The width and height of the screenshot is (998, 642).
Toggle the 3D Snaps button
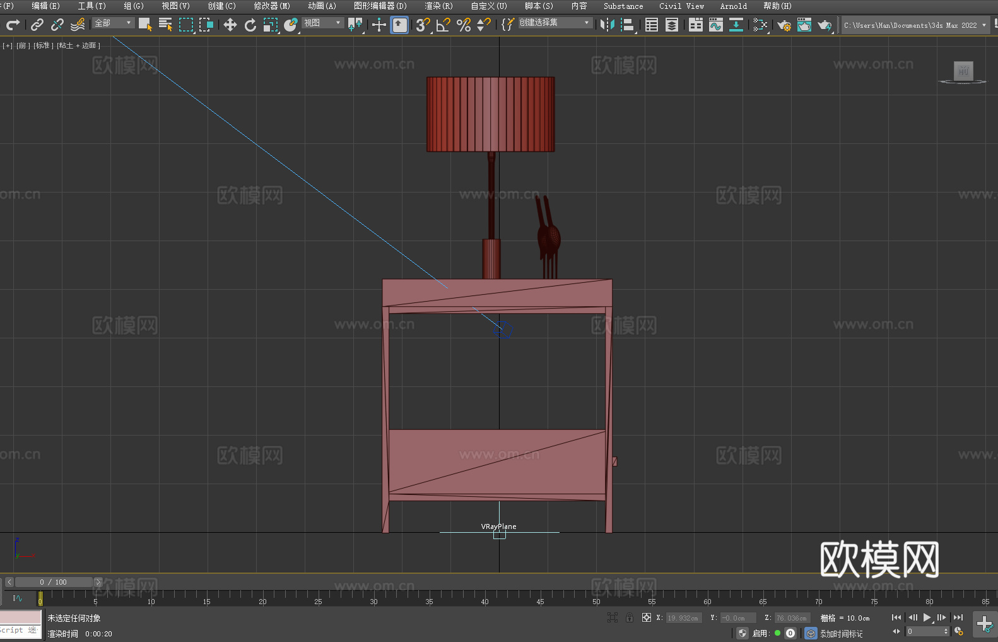coord(423,25)
